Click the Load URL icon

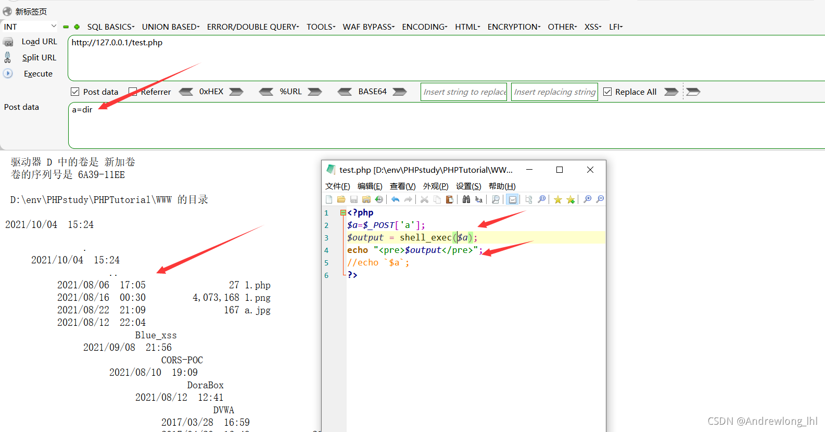(x=8, y=42)
